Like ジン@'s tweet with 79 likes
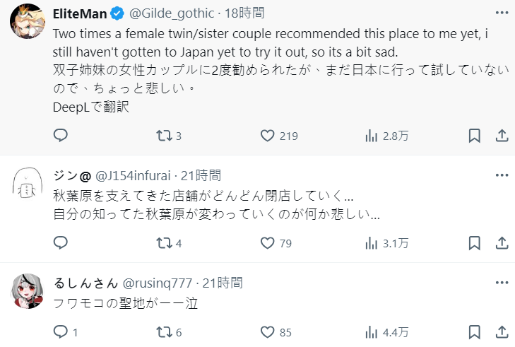Image resolution: width=515 pixels, height=347 pixels. (x=268, y=243)
